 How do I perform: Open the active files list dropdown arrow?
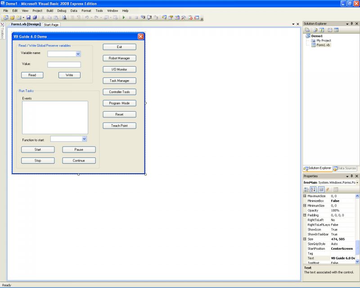pyautogui.click(x=293, y=24)
